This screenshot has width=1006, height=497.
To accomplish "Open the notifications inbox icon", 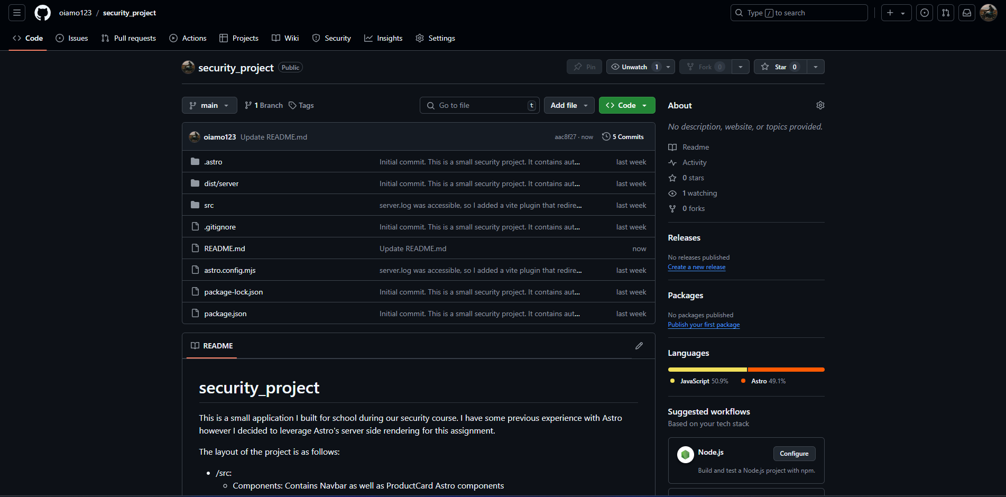I will pyautogui.click(x=967, y=13).
